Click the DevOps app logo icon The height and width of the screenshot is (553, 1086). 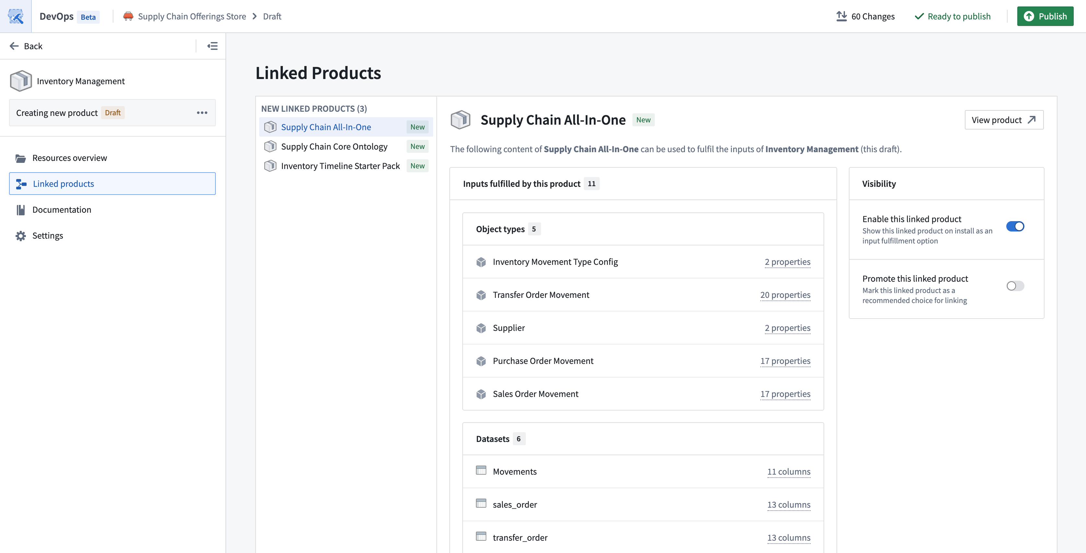[16, 16]
